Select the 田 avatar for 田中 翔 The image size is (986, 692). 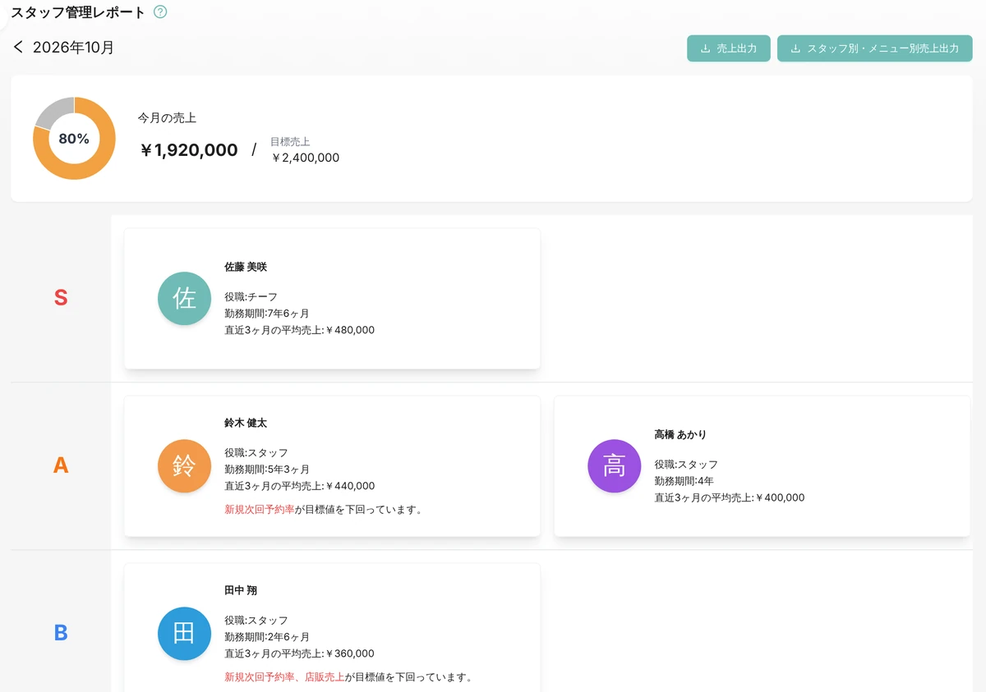pos(185,633)
